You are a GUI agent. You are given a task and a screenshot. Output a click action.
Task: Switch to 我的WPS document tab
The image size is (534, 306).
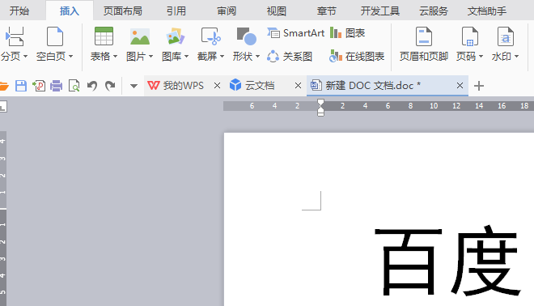point(176,86)
